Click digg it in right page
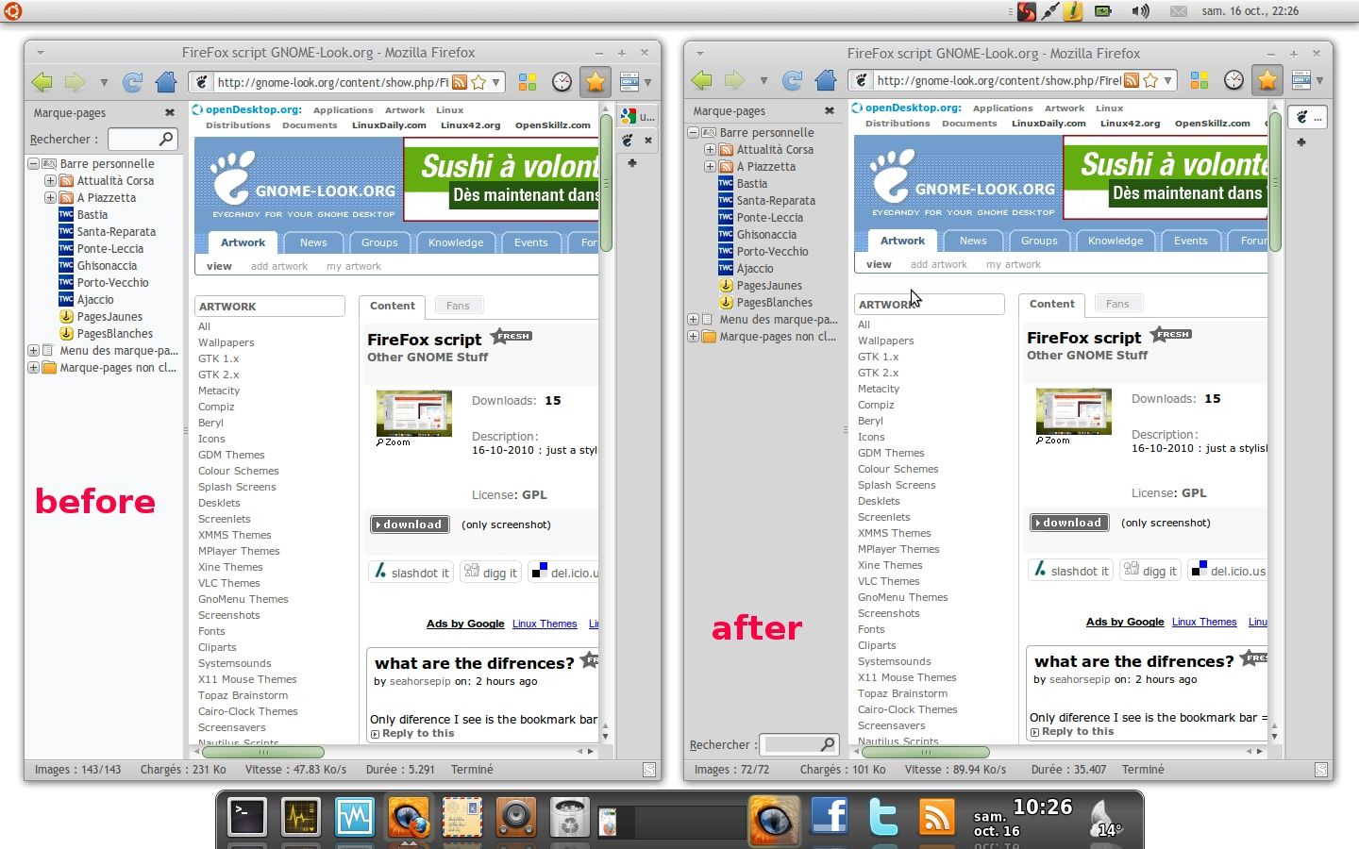This screenshot has width=1359, height=849. pos(1150,571)
